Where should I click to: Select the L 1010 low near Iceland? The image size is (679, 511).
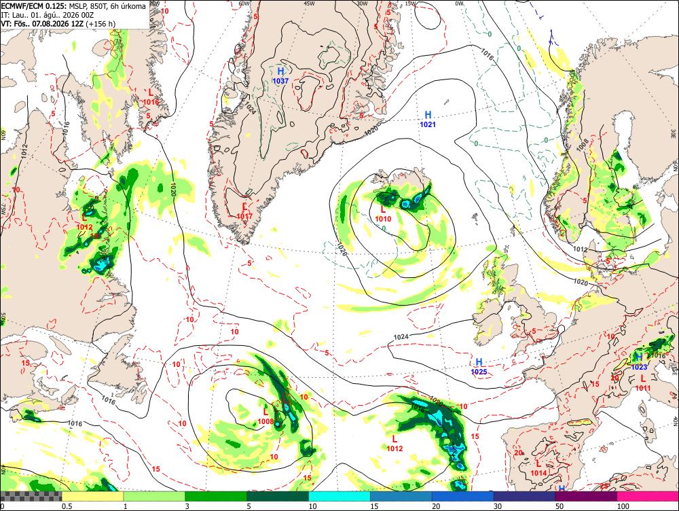[383, 213]
